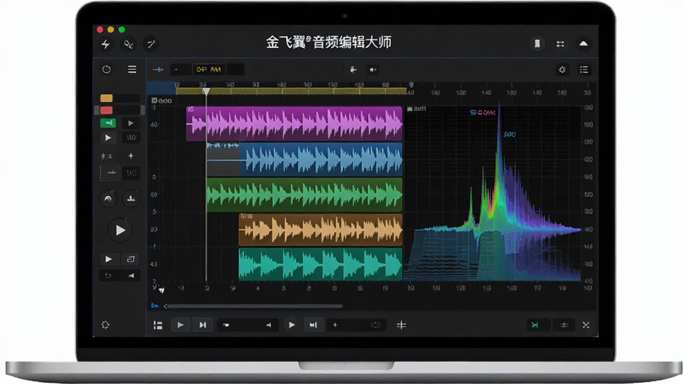This screenshot has height=384, width=683.
Task: Click the purple audio clip waveform
Action: 294,124
